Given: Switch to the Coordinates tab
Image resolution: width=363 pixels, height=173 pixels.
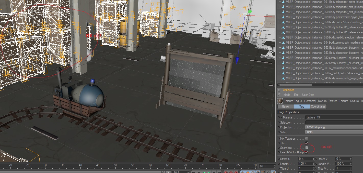Looking at the screenshot, I should click(318, 107).
